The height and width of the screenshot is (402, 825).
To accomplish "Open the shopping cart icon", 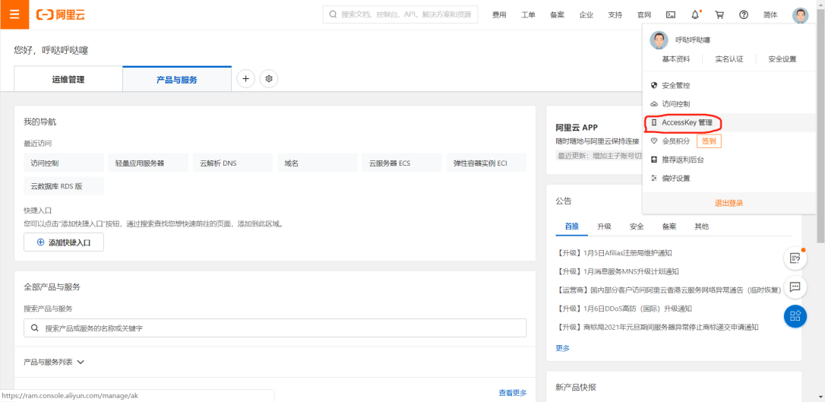I will point(719,14).
